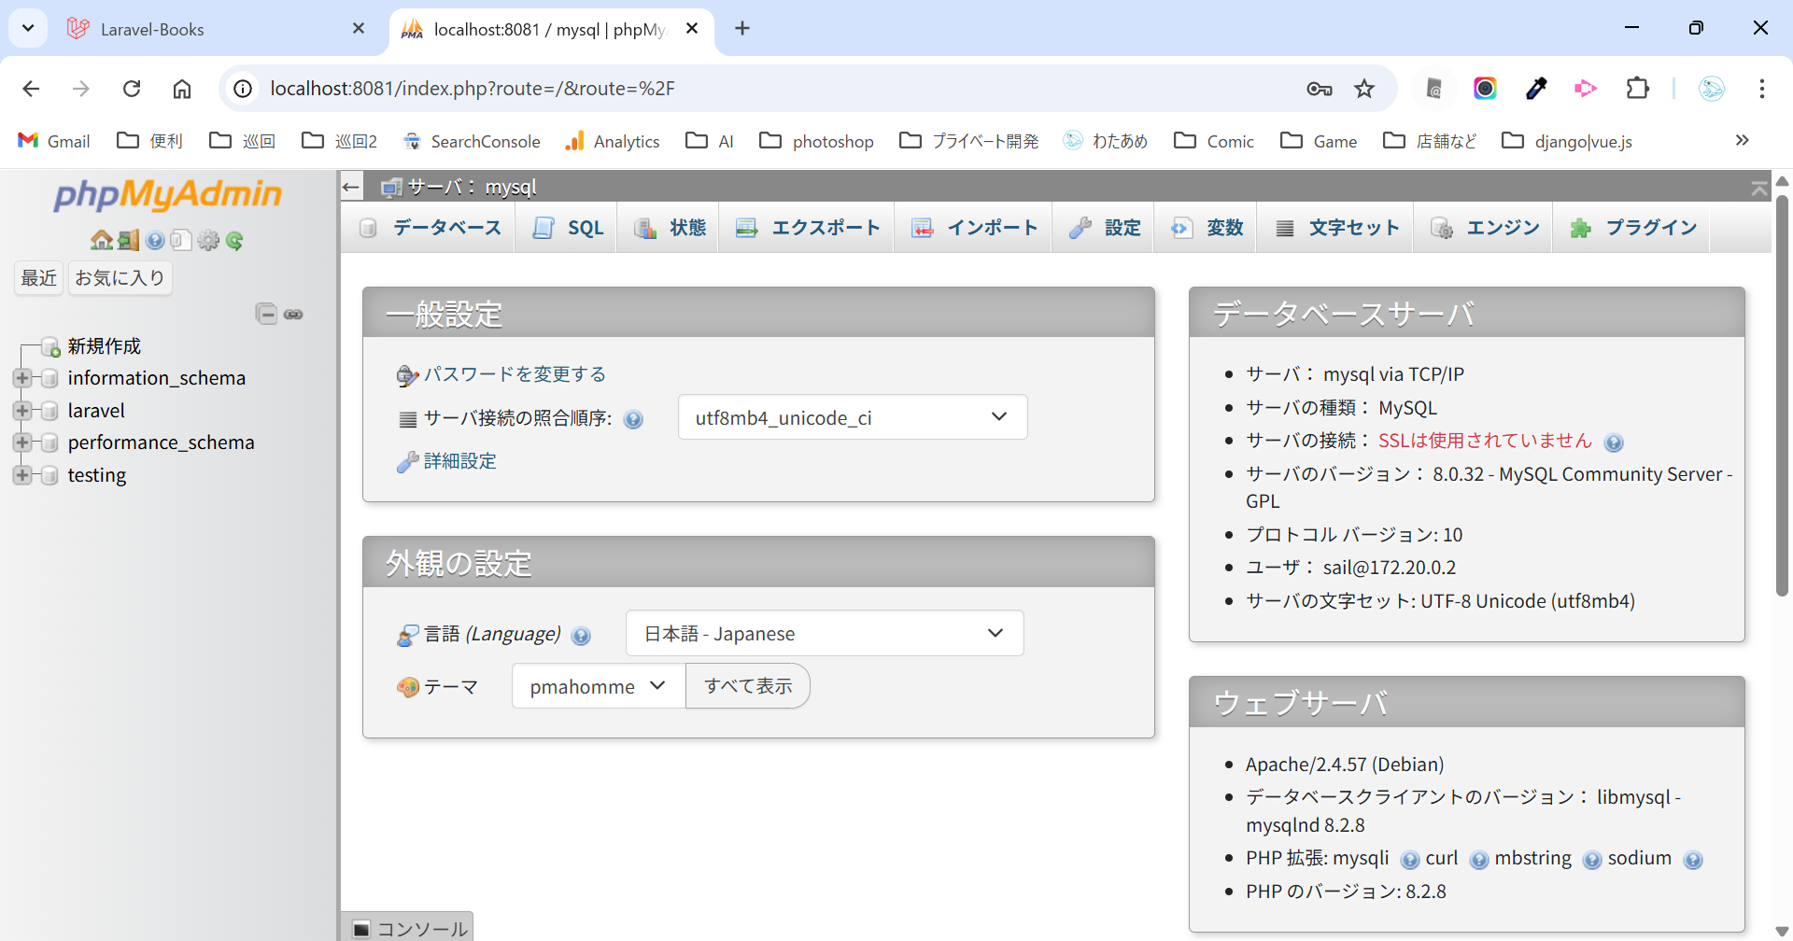Open the pmahomme theme dropdown

tap(598, 686)
